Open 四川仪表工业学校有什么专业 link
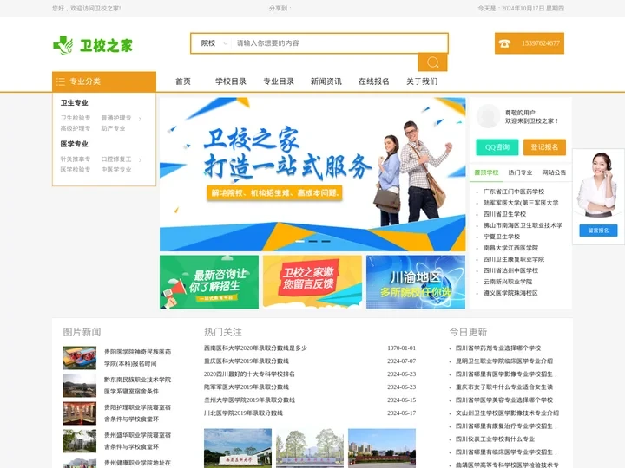 click(495, 439)
